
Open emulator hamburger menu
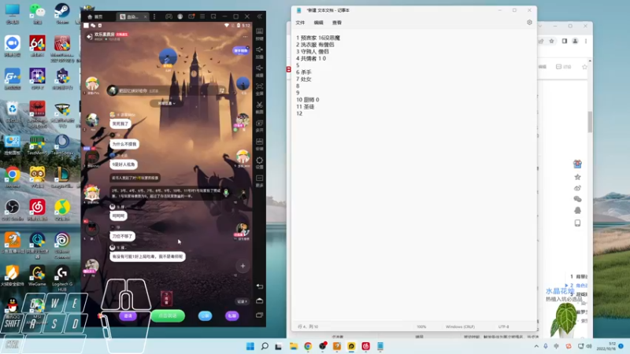(x=202, y=17)
